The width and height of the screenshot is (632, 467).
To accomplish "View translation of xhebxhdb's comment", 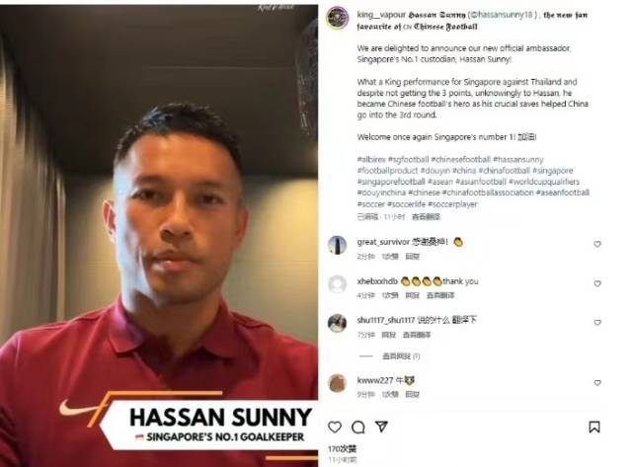I will pos(440,295).
